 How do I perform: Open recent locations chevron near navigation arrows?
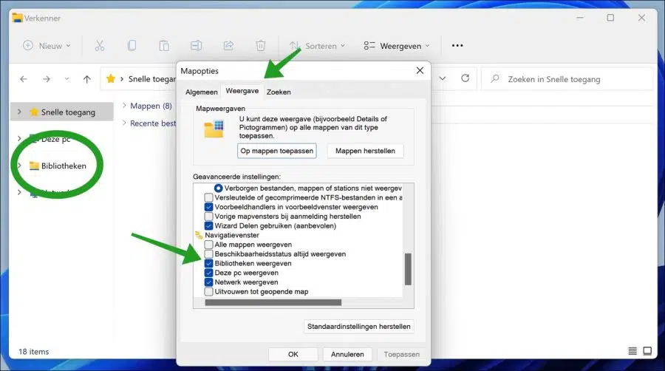point(66,79)
